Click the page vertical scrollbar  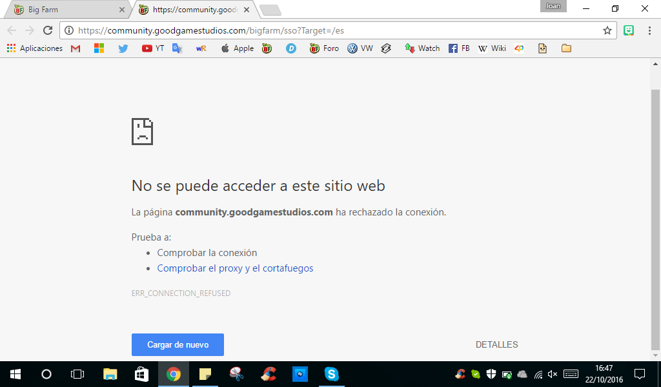(655, 219)
